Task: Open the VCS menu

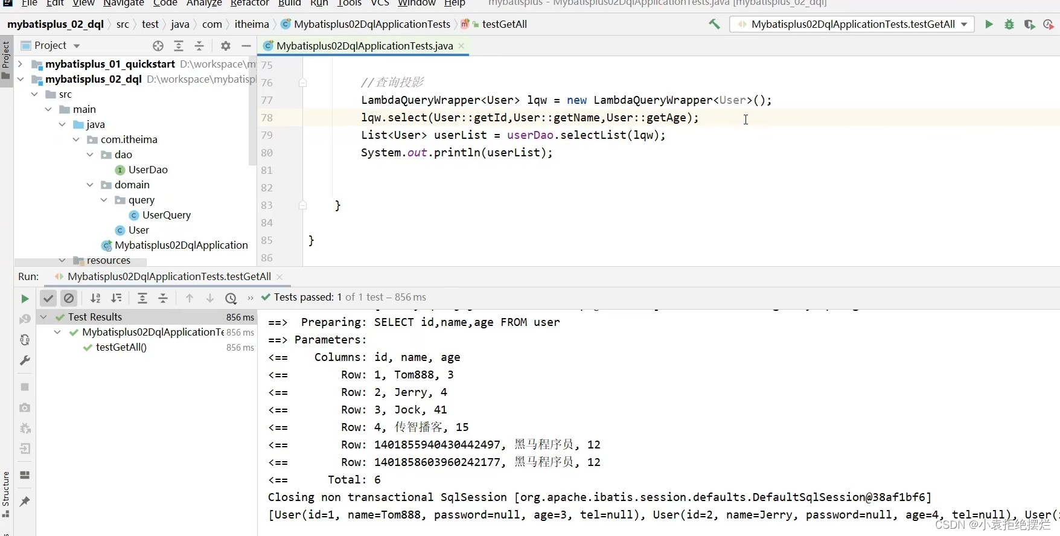Action: click(380, 3)
